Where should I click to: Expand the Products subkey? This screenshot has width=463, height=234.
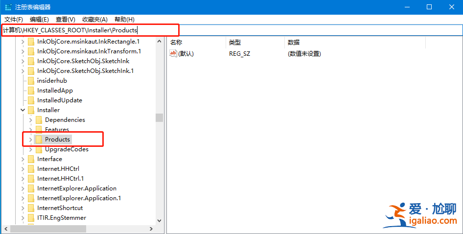coord(31,140)
